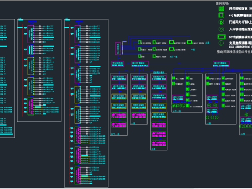Click the MEDIA ROOM panel icon

point(154,56)
